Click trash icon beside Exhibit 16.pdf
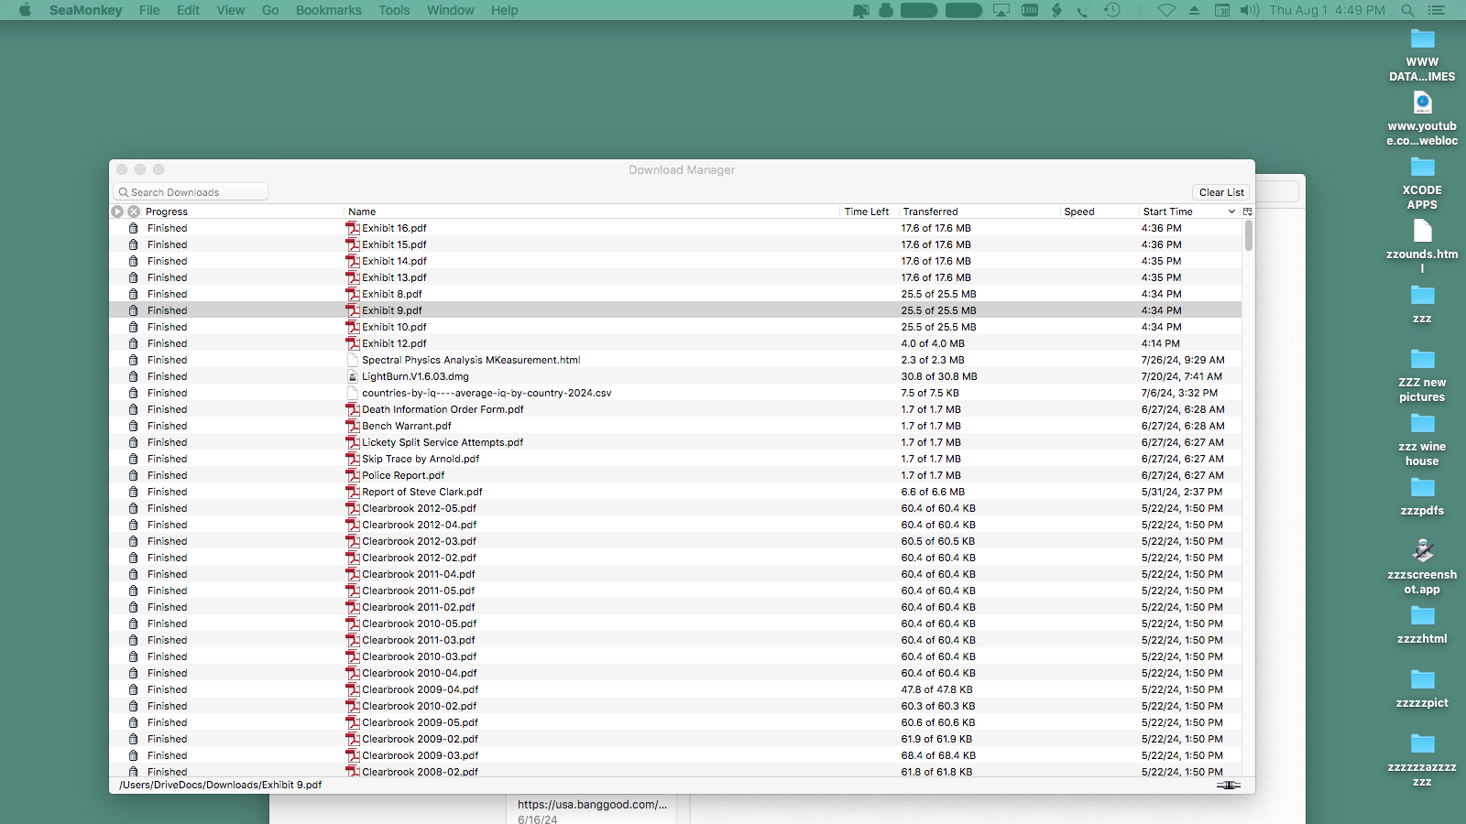1466x824 pixels. [134, 228]
